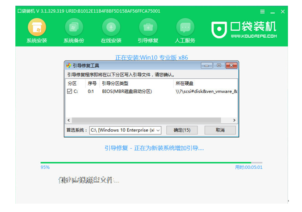Click the 引导修复工具 dialog title icon
This screenshot has height=212, width=302.
click(68, 66)
